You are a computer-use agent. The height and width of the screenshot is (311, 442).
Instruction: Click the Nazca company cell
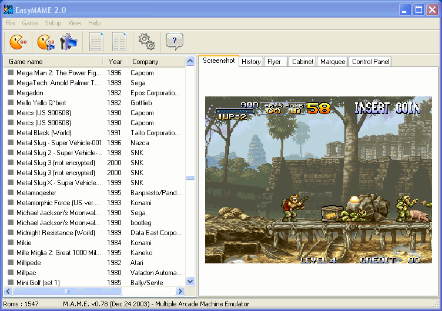139,143
